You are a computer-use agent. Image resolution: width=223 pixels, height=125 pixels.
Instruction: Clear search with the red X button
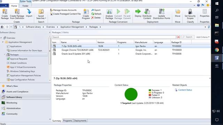pos(178,37)
